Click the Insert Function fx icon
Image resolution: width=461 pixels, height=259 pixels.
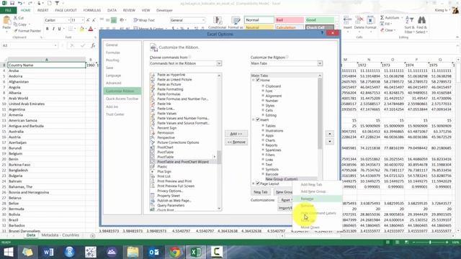tap(93, 45)
